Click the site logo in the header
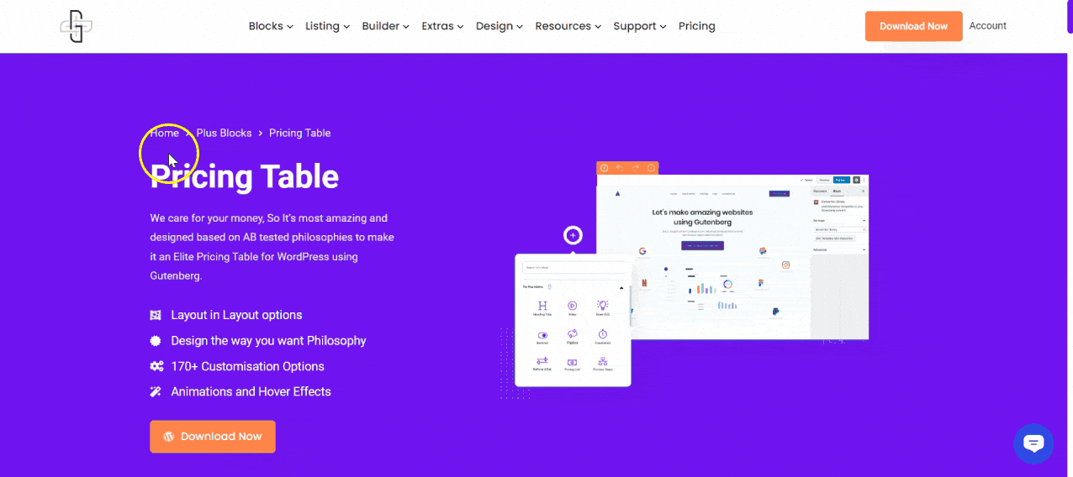This screenshot has height=477, width=1073. pyautogui.click(x=76, y=26)
